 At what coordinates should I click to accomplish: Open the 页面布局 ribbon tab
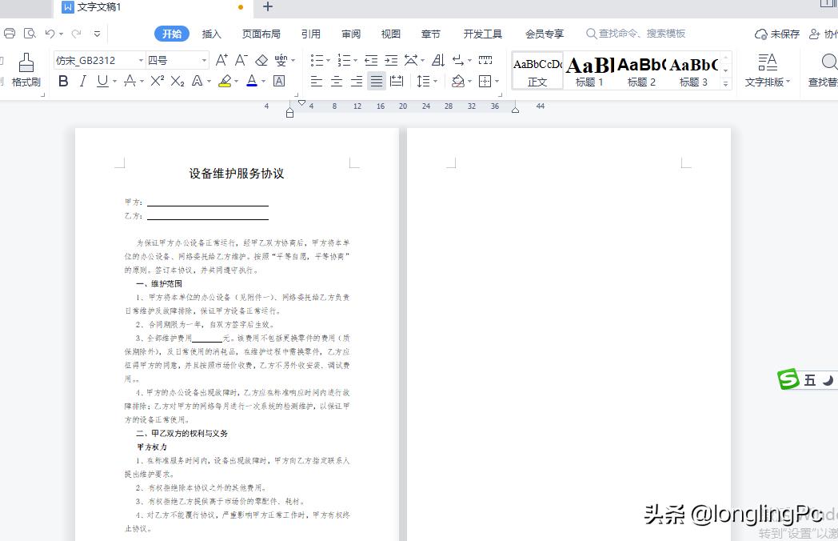coord(261,34)
